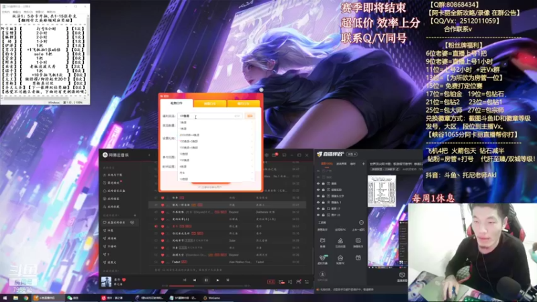The width and height of the screenshot is (537, 302).
Task: Open Windows Start button
Action: point(5,298)
